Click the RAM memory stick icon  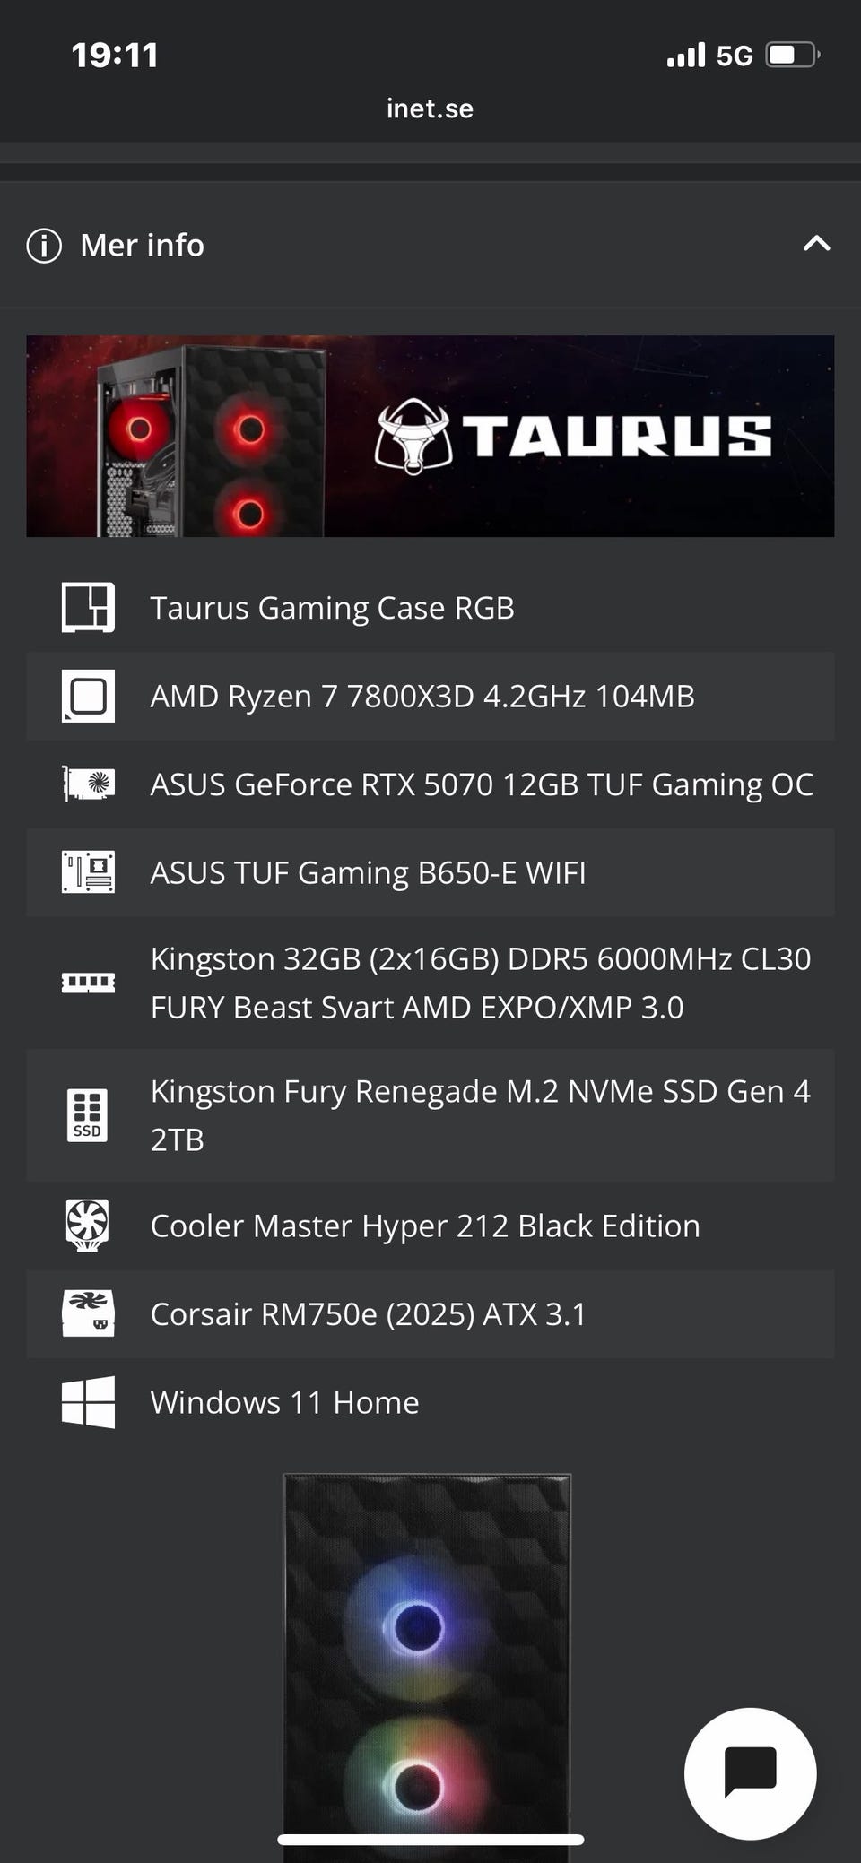tap(88, 983)
